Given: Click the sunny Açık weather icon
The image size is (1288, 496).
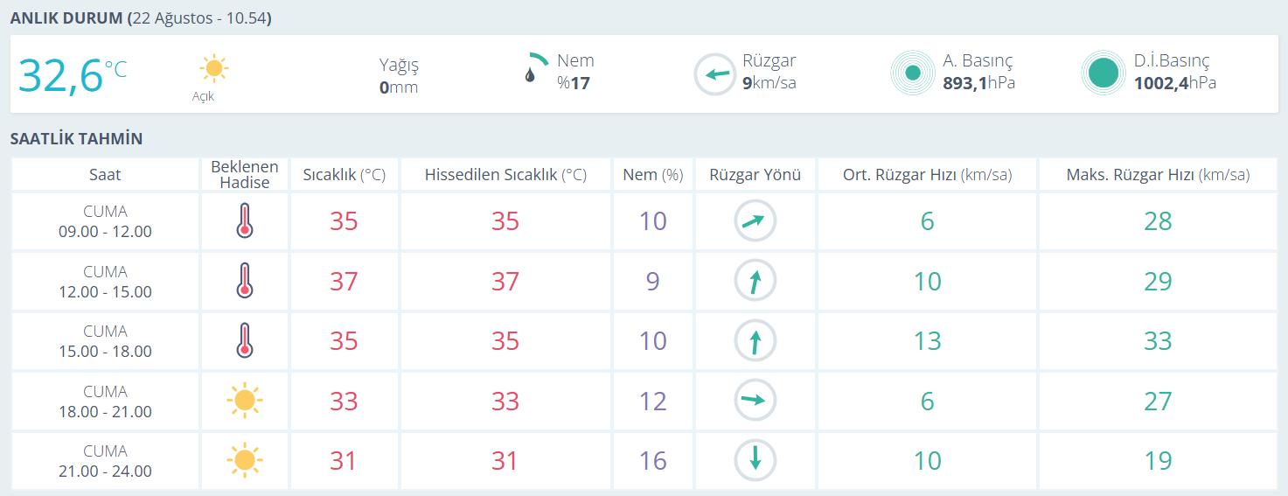Looking at the screenshot, I should [x=213, y=68].
